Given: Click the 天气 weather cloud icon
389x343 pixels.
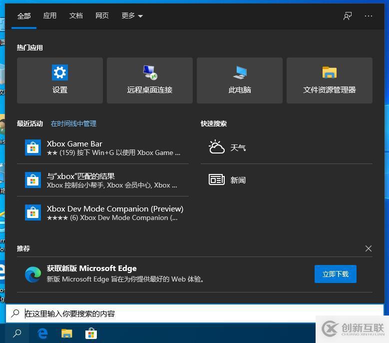Looking at the screenshot, I should [217, 147].
